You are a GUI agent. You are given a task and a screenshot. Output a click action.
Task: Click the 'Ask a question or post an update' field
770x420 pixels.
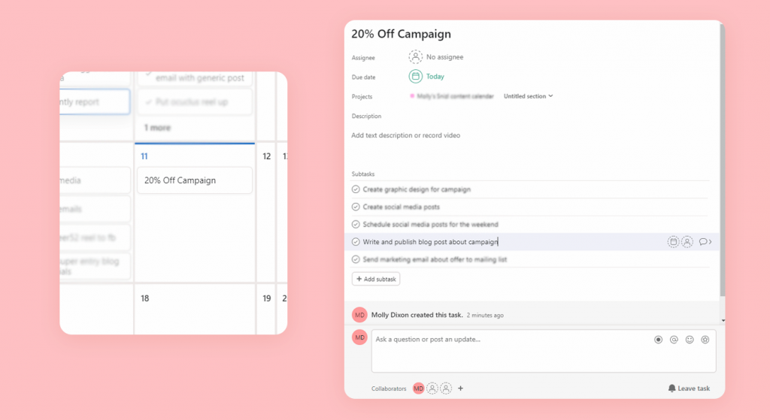pos(511,340)
